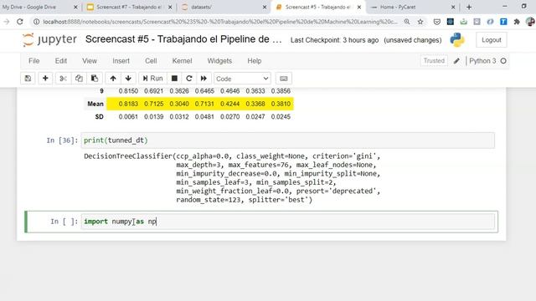Open the cell type Code dropdown
This screenshot has height=301, width=536.
coord(242,79)
